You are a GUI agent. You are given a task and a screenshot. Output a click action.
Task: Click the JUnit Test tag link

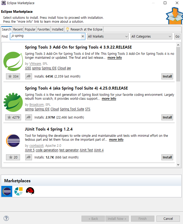pyautogui.click(x=86, y=150)
